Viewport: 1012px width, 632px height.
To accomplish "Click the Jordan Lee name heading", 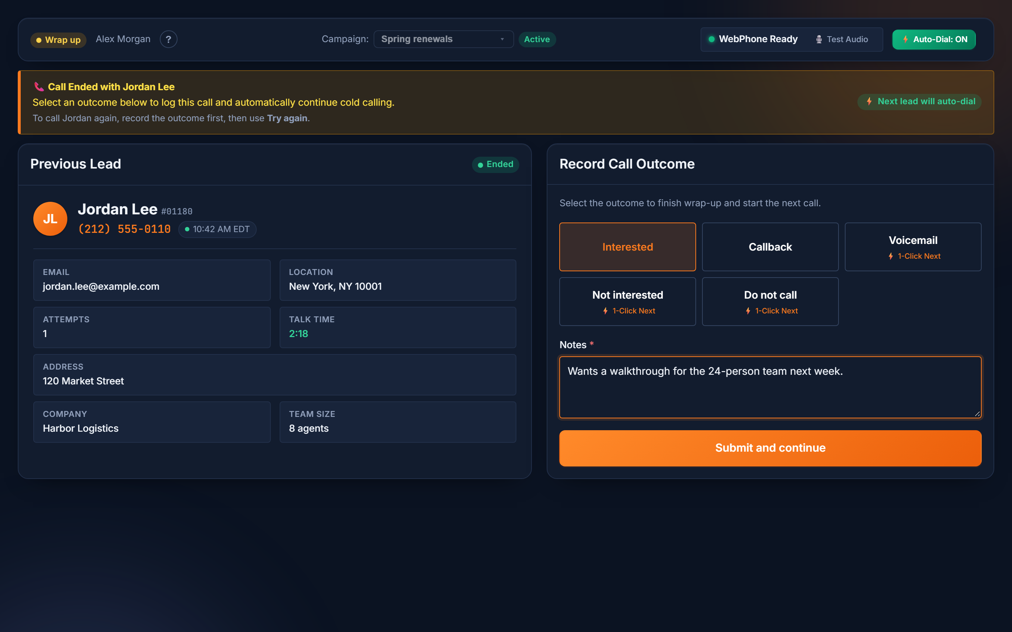I will click(x=118, y=209).
